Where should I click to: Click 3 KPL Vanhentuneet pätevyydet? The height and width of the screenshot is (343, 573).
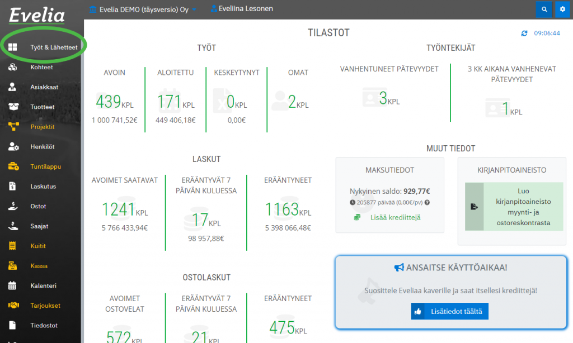(x=389, y=98)
